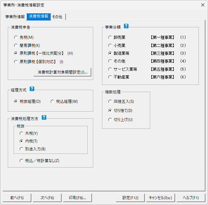Choose 簡易課税(K) option
Viewport: 208px width, 205px height.
[16, 45]
